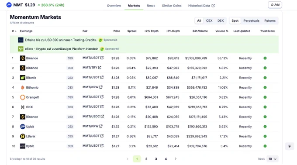Screen dimensions: 297x165
Task: Sort by Trust Score column header
Action: [267, 31]
